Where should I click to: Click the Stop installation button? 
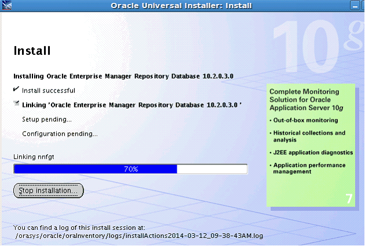point(49,191)
